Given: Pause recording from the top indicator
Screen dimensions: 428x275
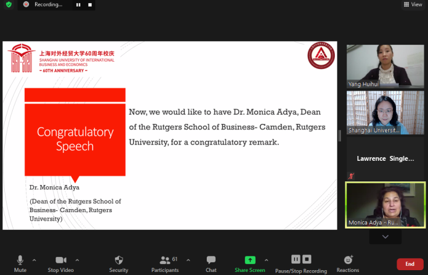Looking at the screenshot, I should tap(78, 4).
